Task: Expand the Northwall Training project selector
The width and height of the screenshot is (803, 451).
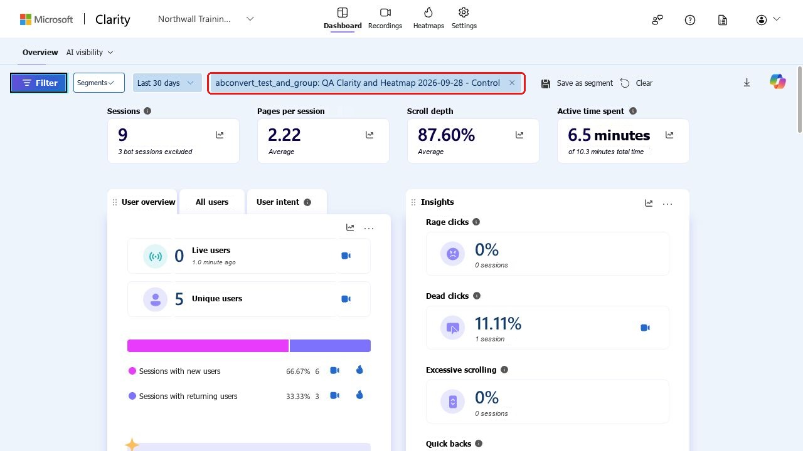Action: [x=206, y=19]
